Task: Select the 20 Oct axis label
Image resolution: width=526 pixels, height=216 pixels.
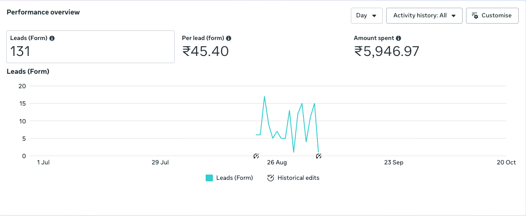Action: (506, 162)
